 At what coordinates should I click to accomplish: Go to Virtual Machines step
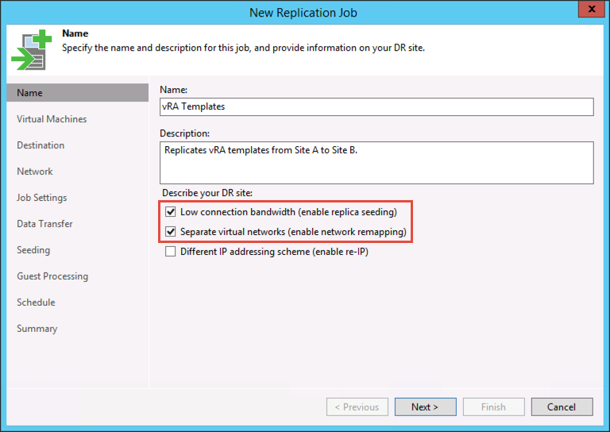point(52,119)
